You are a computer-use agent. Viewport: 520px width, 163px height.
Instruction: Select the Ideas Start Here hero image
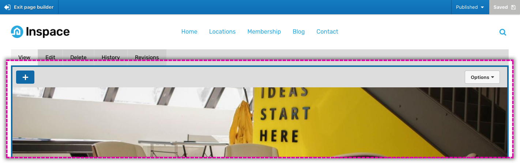[260, 122]
